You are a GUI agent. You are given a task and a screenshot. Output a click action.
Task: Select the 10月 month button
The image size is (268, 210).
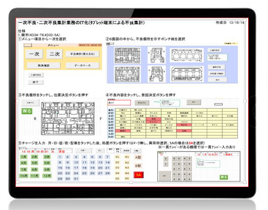[x=23, y=175]
